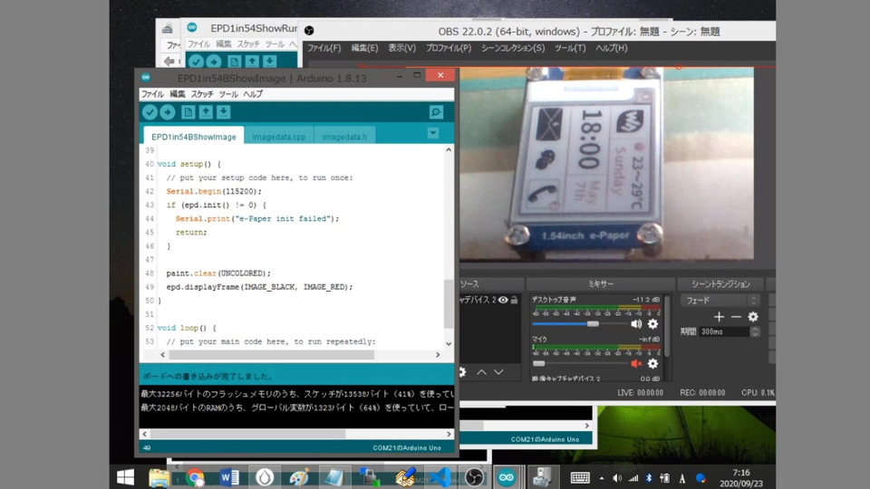
Task: Switch to OBS Studio from the taskbar
Action: [474, 477]
